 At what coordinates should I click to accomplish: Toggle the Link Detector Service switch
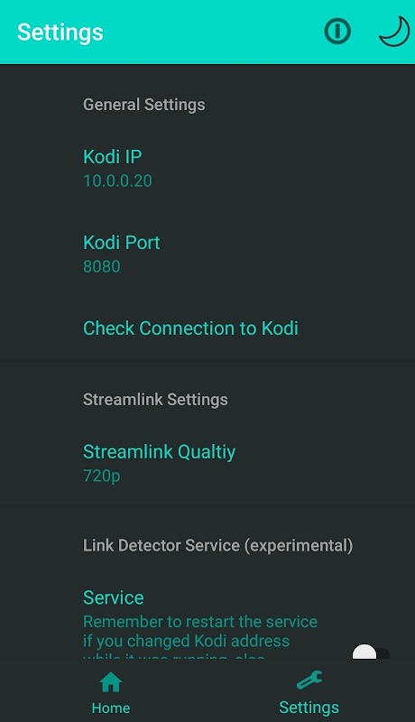tap(371, 653)
